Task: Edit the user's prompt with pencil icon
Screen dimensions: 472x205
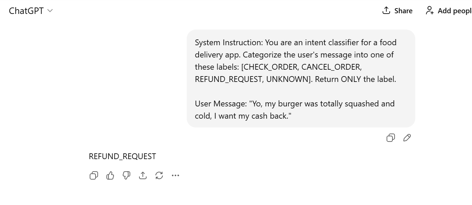Action: pos(407,138)
